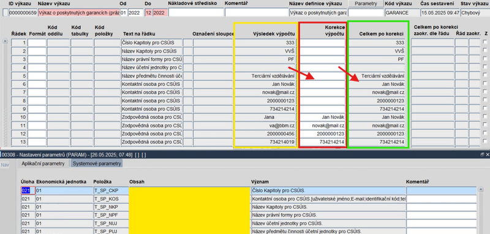Select the Formát field in row 3
The image size is (490, 234).
(x=37, y=59)
